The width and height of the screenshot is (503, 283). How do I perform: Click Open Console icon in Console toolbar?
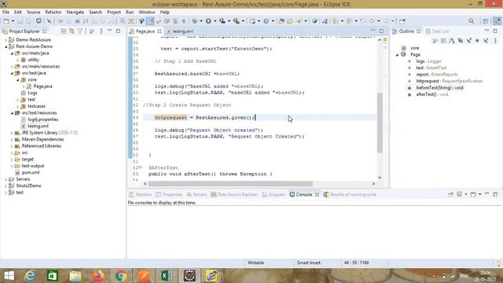[473, 194]
